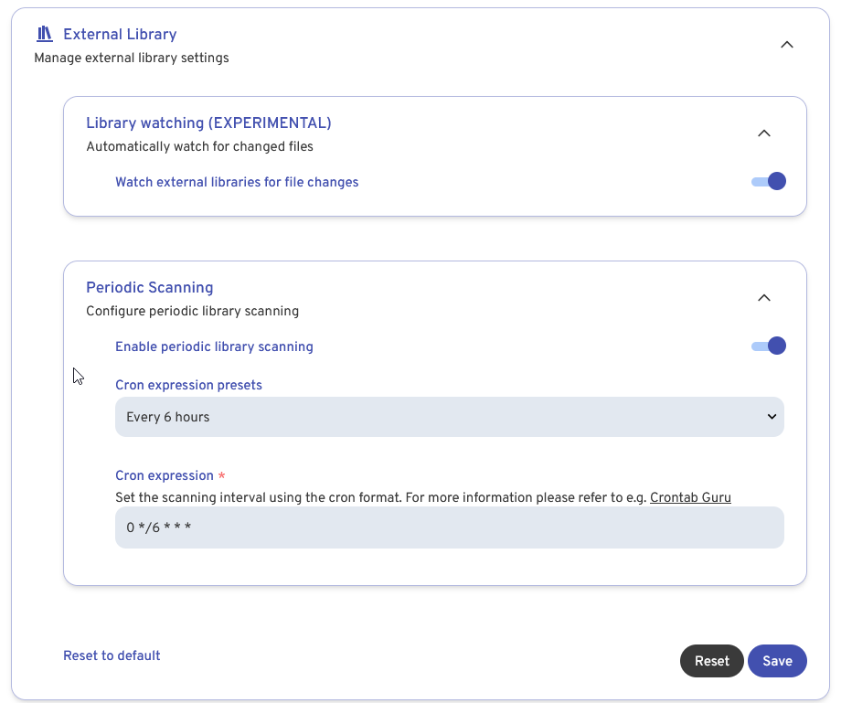Viewport: 841px width, 703px height.
Task: Click the Library watching (EXPERIMENTAL) heading
Action: click(208, 122)
